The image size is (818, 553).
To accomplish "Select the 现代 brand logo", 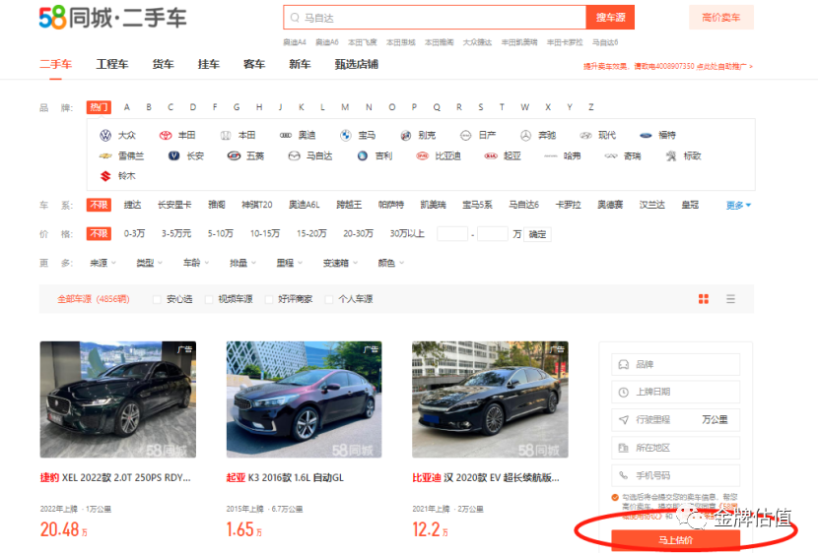I will pos(585,136).
